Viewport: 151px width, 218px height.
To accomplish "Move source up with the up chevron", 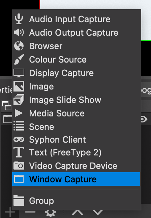I will (x=78, y=212).
